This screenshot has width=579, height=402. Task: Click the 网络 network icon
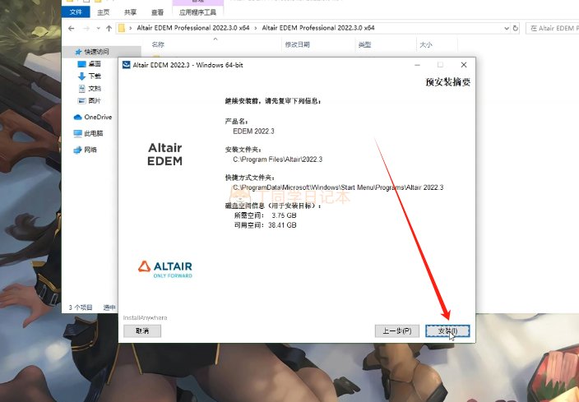pyautogui.click(x=77, y=150)
